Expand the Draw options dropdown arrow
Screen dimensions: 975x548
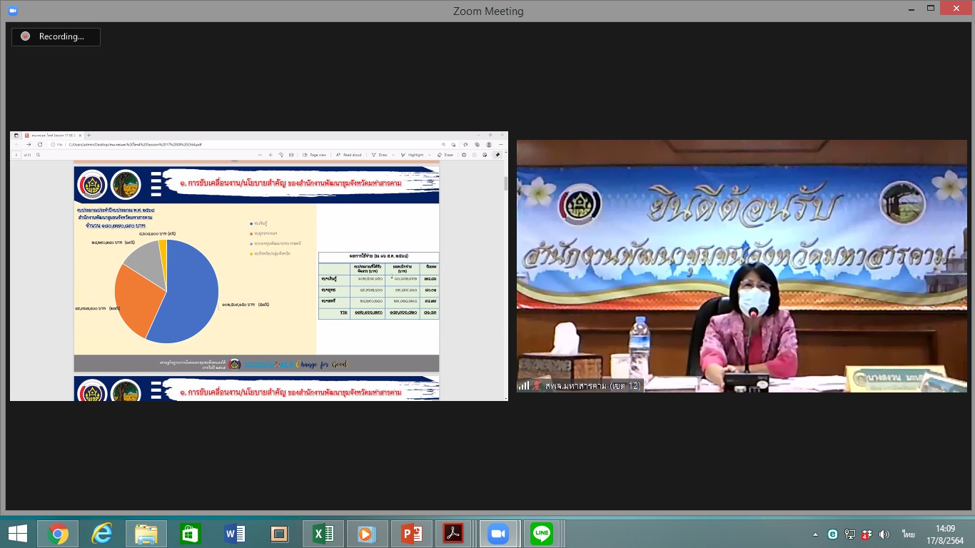tap(393, 155)
